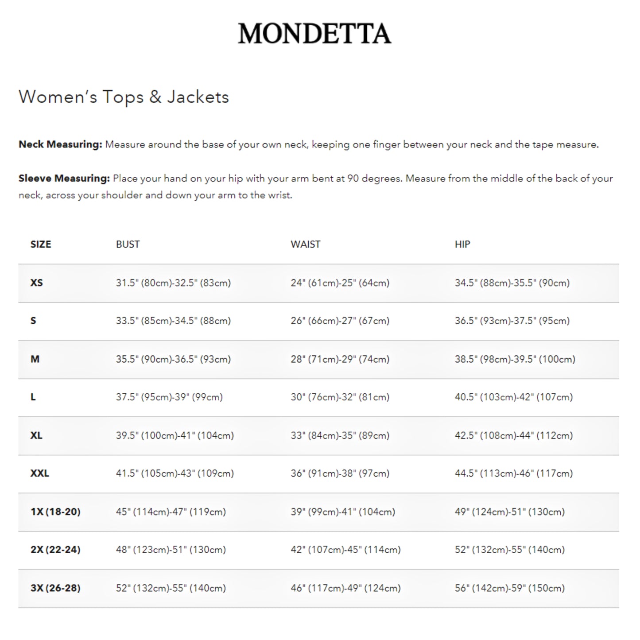This screenshot has width=640, height=640.
Task: Click the XS size row label
Action: (x=36, y=283)
